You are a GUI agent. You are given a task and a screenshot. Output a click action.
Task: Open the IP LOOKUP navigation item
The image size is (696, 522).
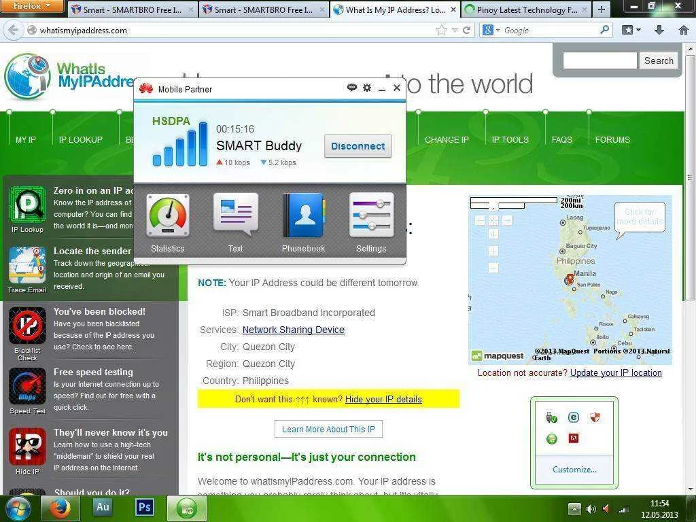[x=81, y=140]
